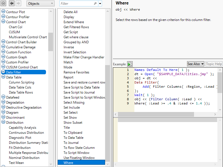Select To Row State Column message
This screenshot has height=167, width=223.
79,148
